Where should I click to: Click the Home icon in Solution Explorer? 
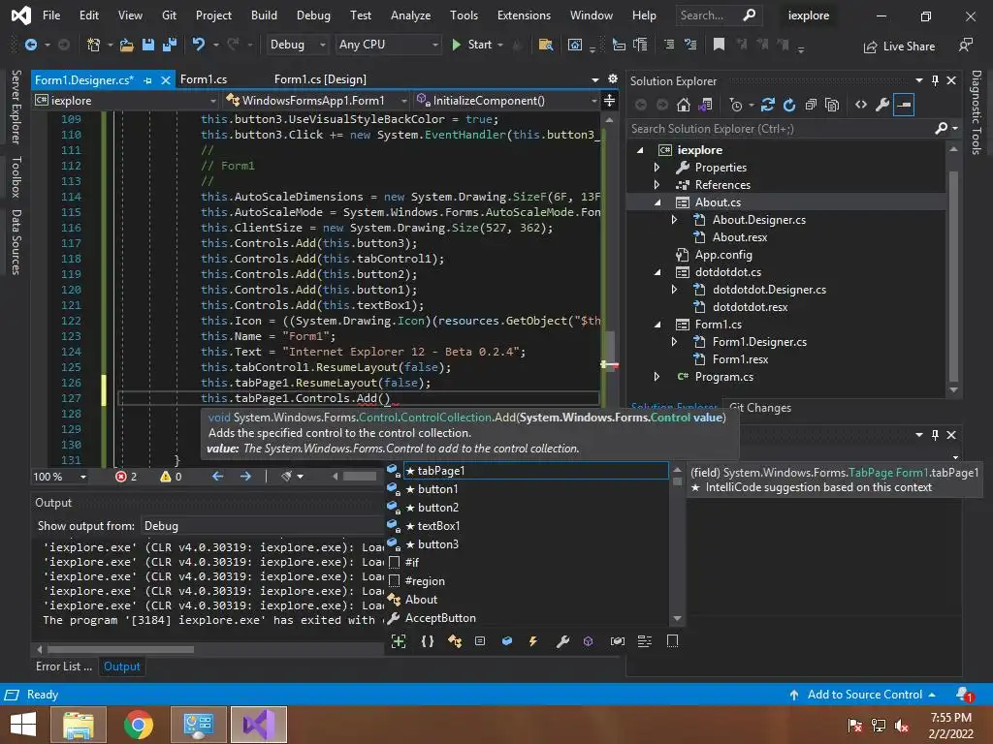click(684, 105)
